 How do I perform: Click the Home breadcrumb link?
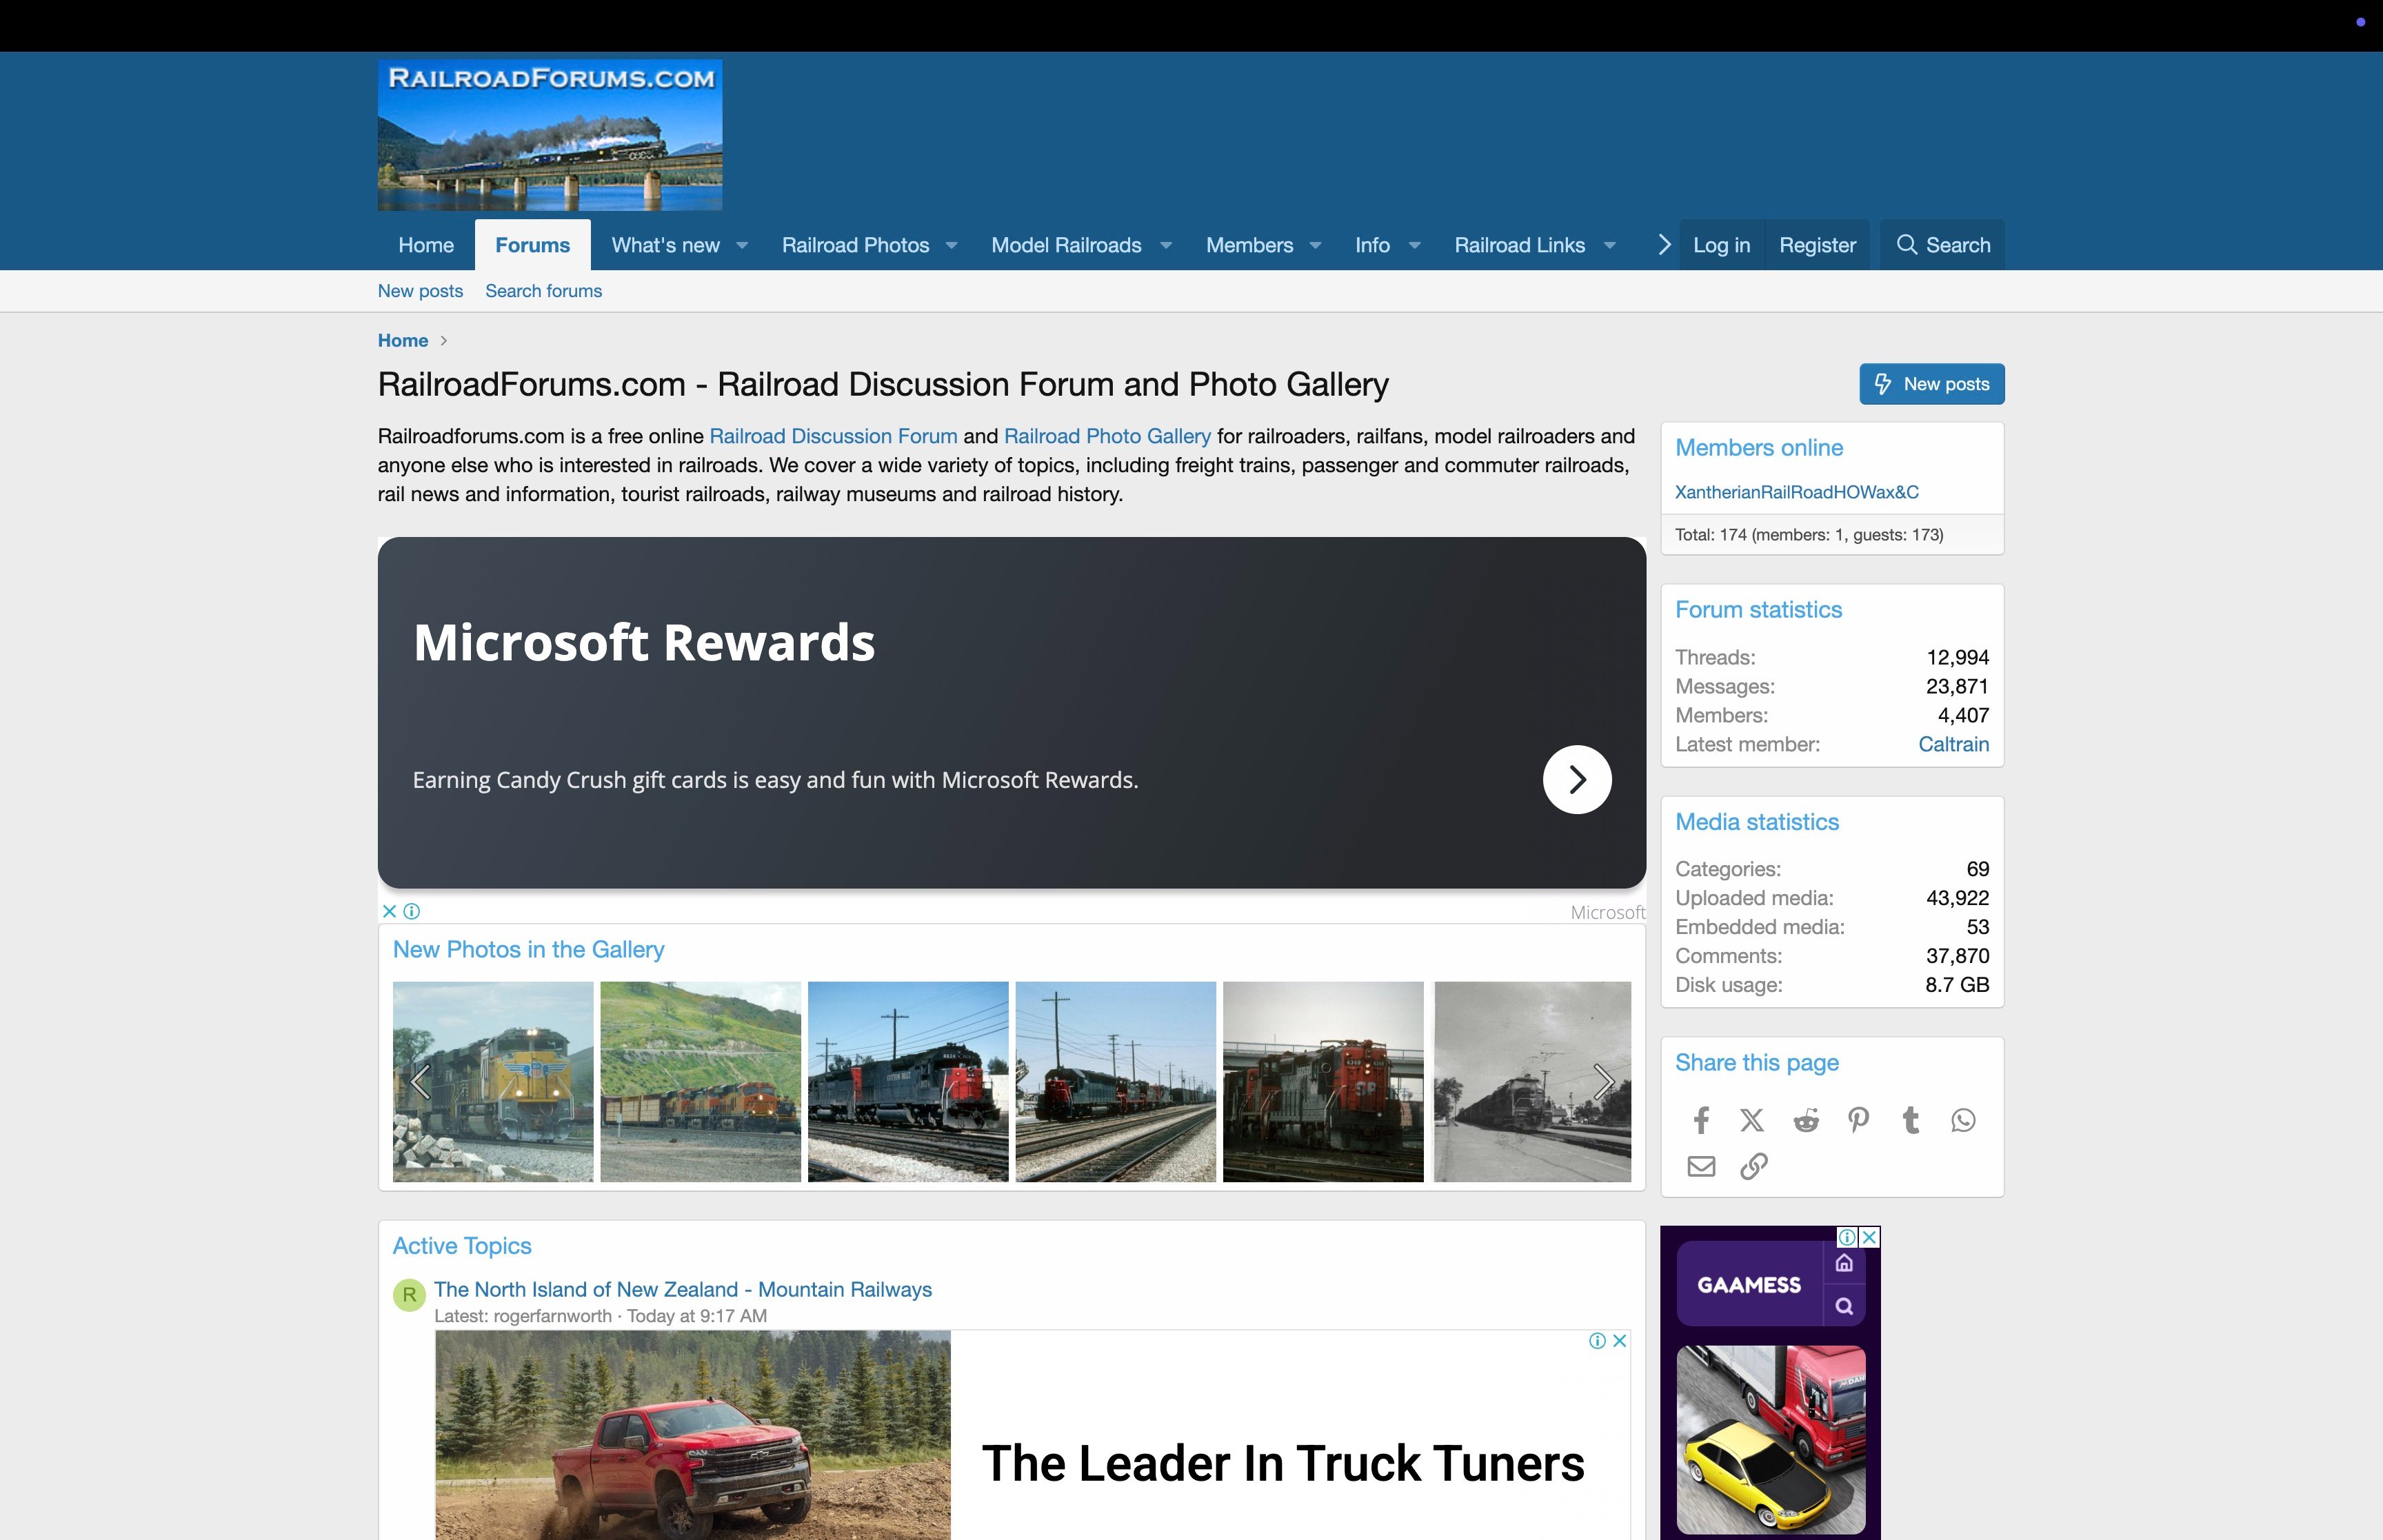[x=403, y=340]
